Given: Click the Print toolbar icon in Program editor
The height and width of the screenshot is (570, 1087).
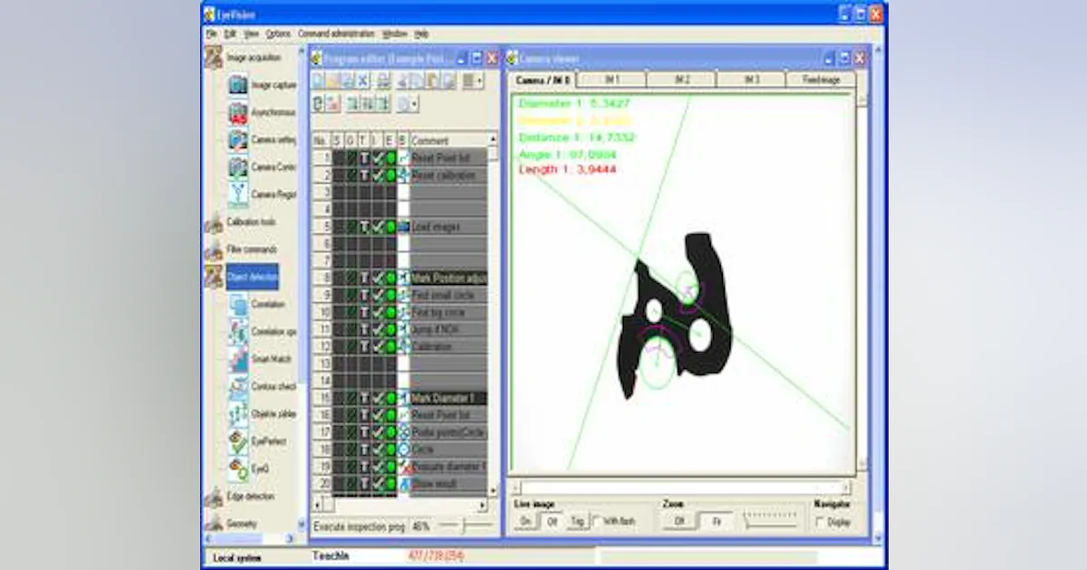Looking at the screenshot, I should (384, 81).
